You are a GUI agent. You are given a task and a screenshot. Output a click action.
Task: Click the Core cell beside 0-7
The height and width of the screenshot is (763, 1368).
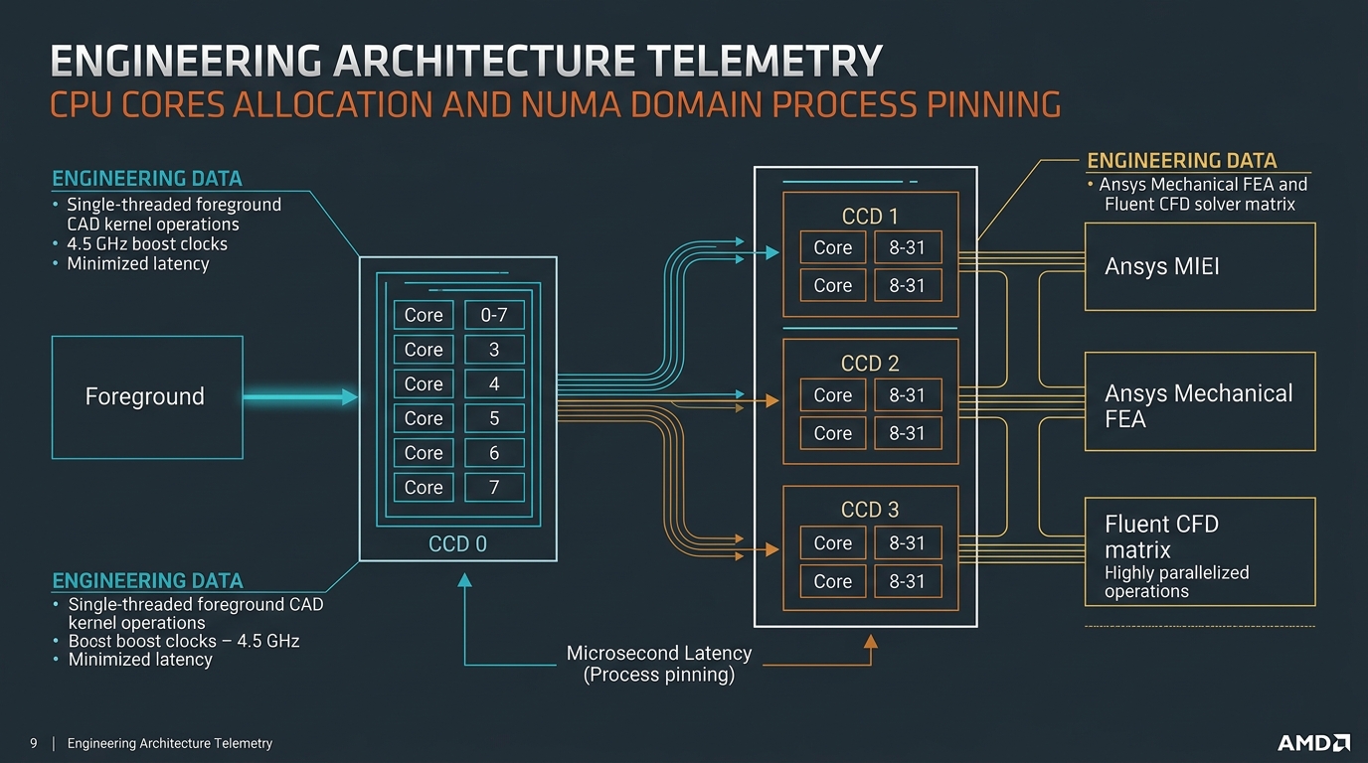(424, 315)
